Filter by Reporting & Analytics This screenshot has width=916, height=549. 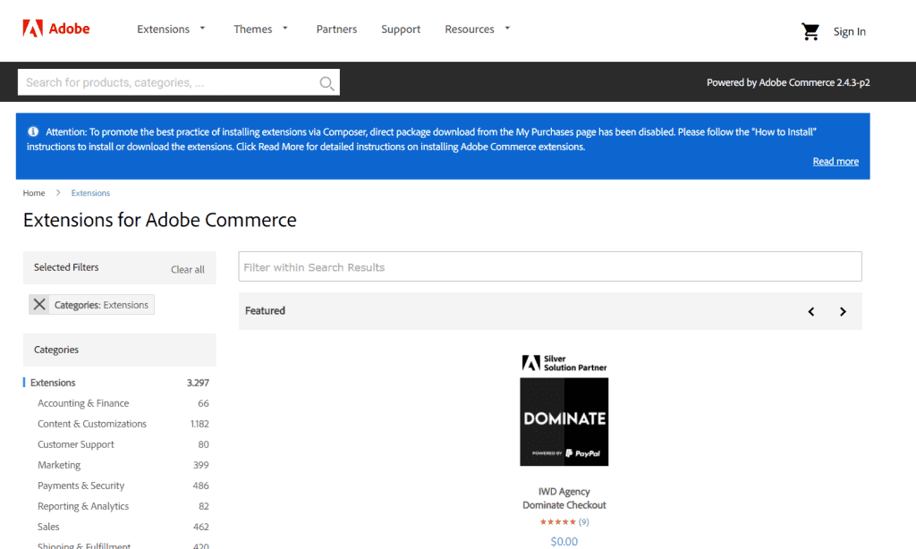coord(83,506)
